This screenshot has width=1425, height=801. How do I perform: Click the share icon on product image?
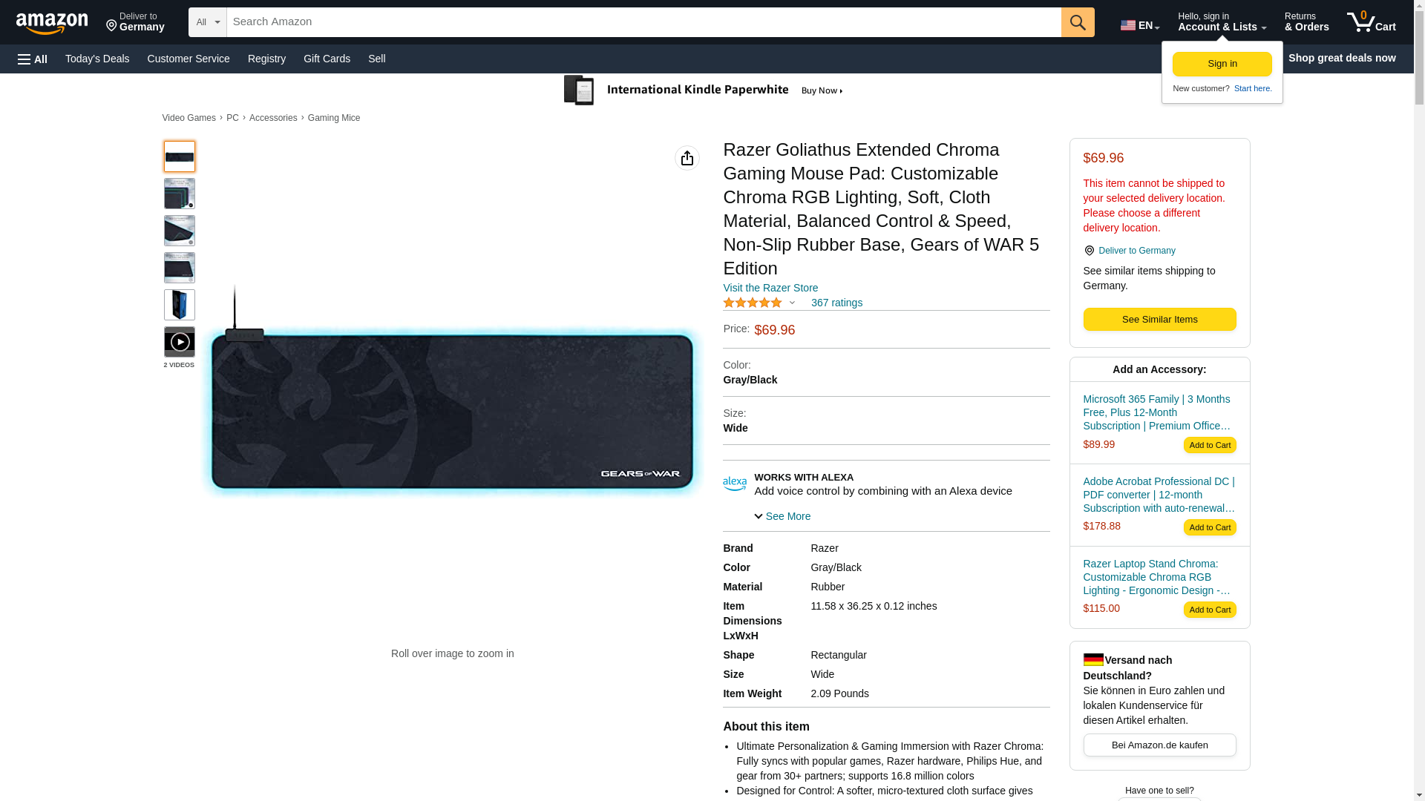pos(687,158)
